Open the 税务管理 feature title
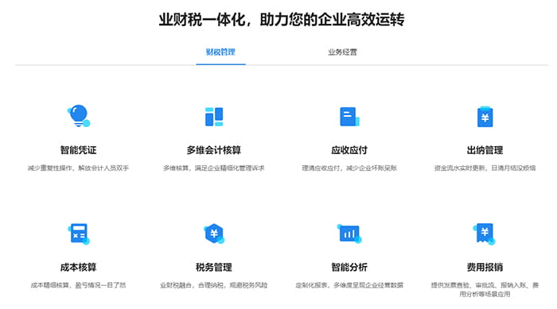Screen dimensions: 557x309 pyautogui.click(x=214, y=267)
